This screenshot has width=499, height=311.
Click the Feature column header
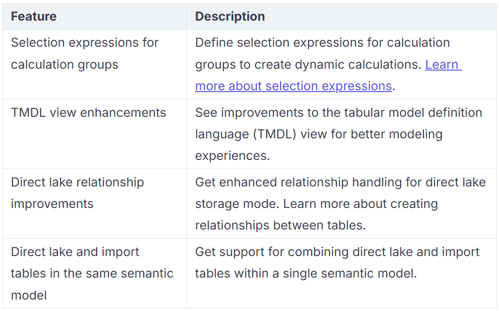[x=34, y=16]
